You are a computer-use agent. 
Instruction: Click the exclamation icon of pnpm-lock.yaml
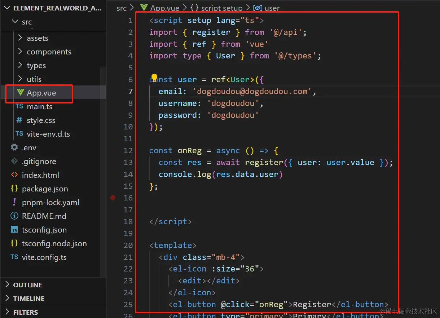pyautogui.click(x=14, y=202)
